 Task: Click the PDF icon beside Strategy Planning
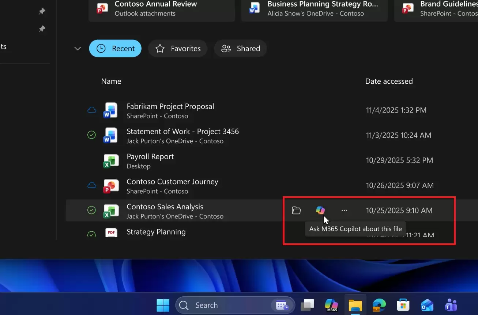111,232
